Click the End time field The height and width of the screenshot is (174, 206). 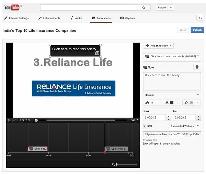pyautogui.click(x=184, y=117)
